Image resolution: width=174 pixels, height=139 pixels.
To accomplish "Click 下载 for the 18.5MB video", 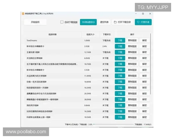I will point(120,117).
